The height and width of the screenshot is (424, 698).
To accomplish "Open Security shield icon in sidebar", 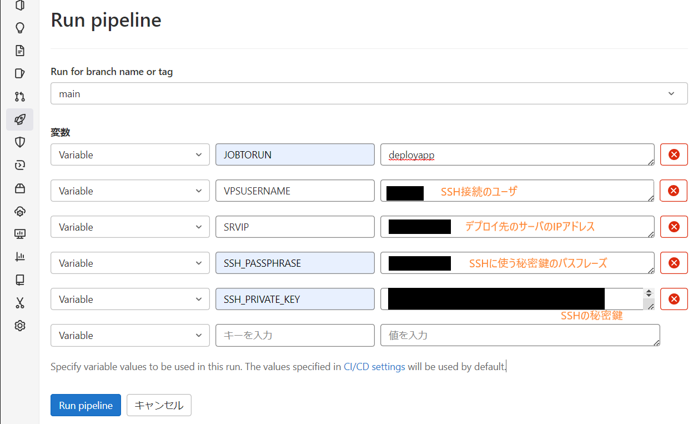I will point(20,142).
